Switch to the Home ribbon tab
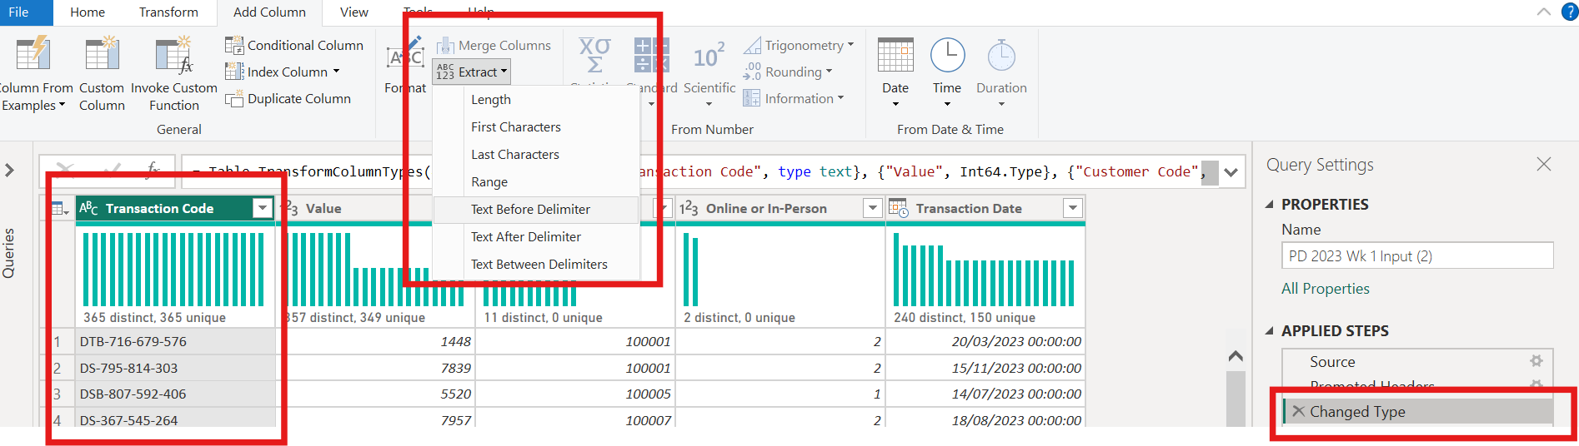 (88, 12)
